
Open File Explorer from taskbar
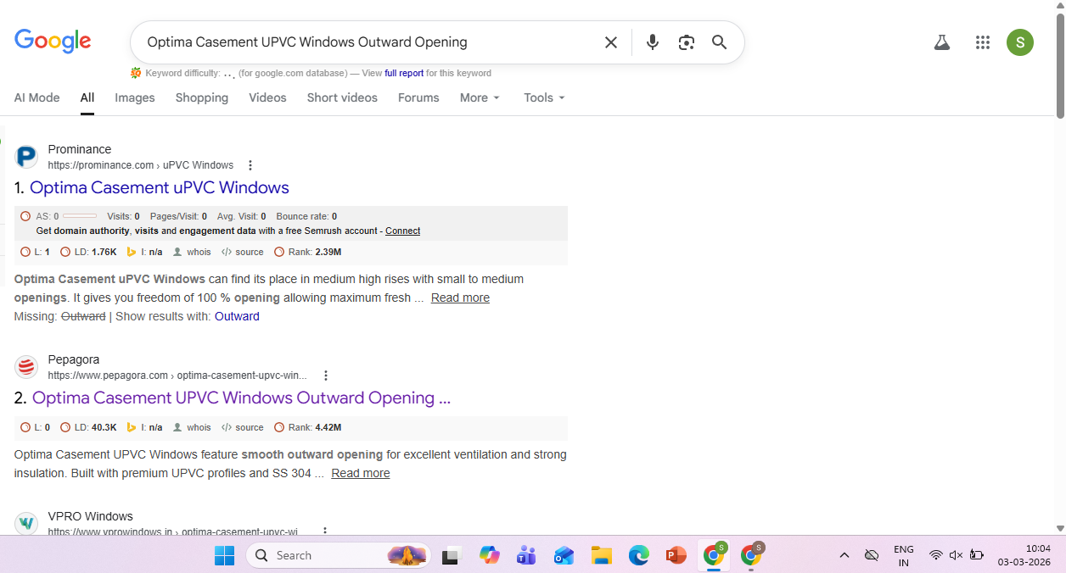[602, 555]
